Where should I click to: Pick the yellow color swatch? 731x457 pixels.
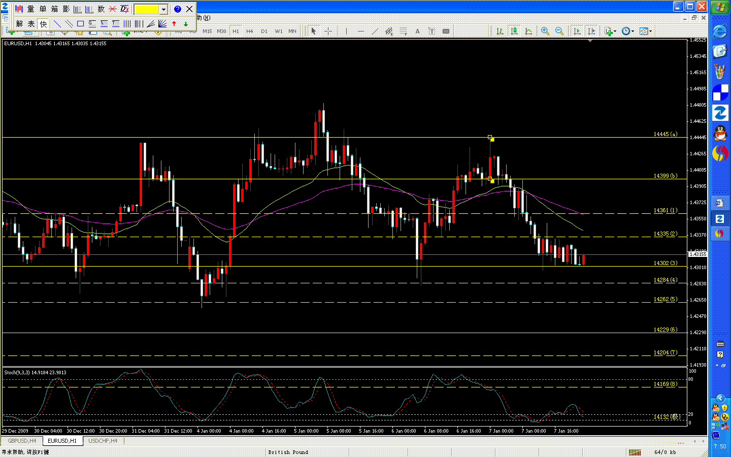(147, 10)
